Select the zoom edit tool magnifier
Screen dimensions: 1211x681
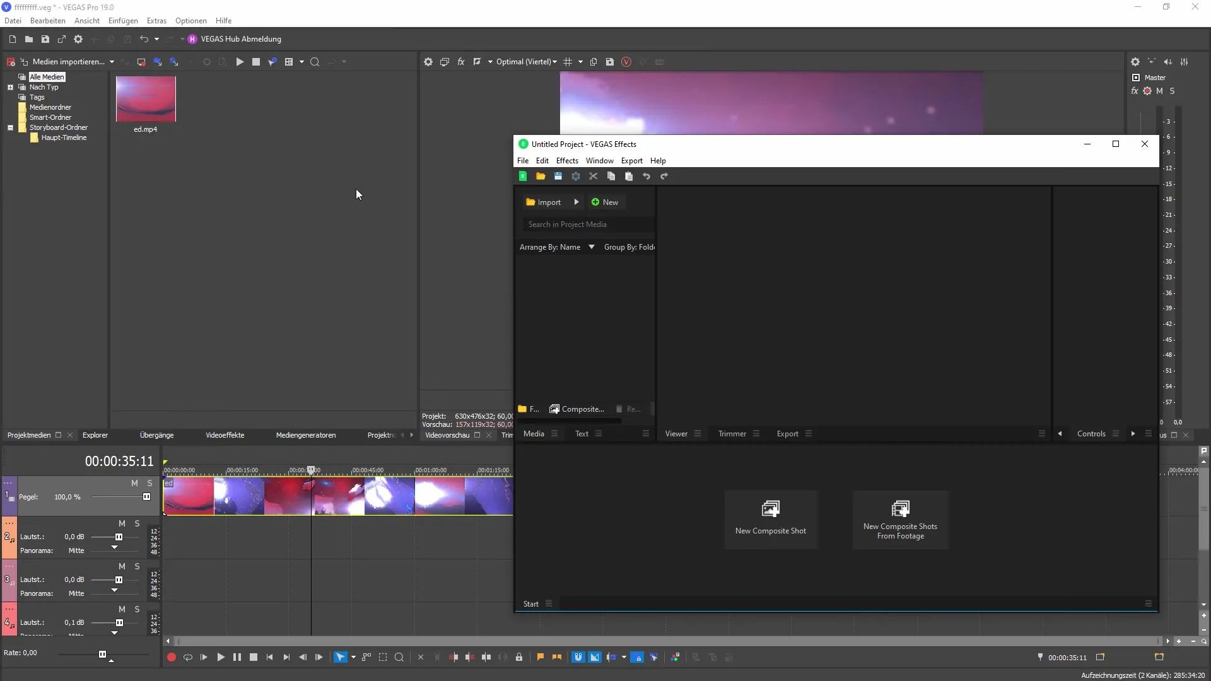(399, 657)
